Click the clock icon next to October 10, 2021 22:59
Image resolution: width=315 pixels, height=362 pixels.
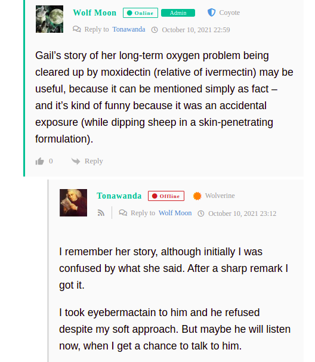click(x=155, y=30)
